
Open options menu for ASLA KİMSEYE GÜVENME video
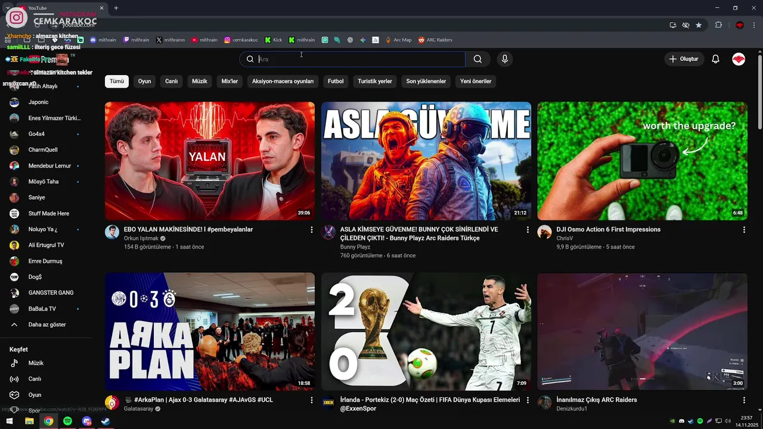(528, 230)
